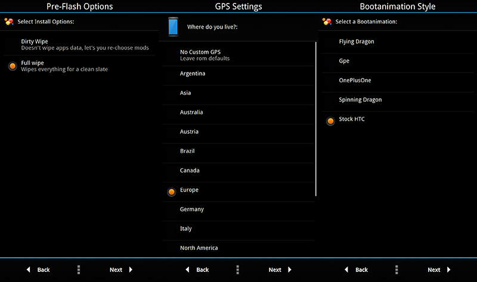Open the menu dots in Bootanimation Style footer
Viewport: 477px width, 282px height.
[397, 270]
